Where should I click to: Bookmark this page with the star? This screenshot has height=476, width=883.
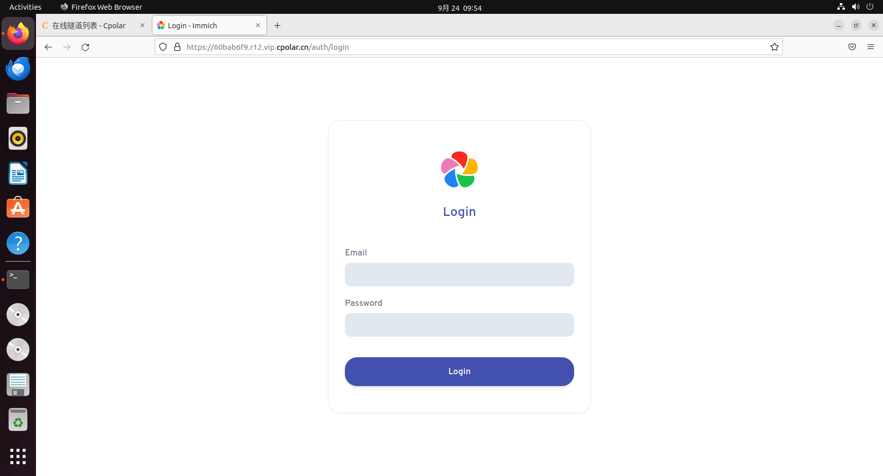[775, 47]
